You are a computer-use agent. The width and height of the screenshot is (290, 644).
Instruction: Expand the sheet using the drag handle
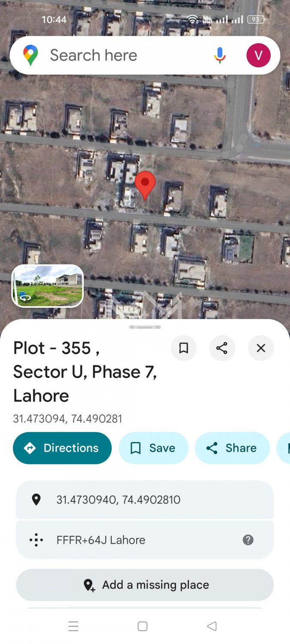pyautogui.click(x=145, y=327)
